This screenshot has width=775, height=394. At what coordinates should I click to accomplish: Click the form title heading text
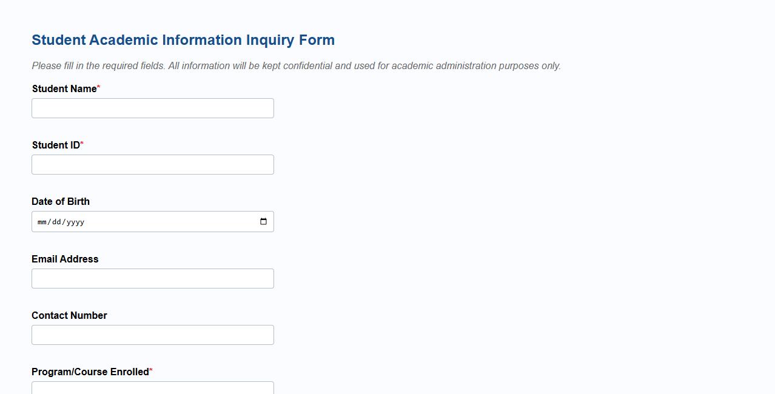[x=183, y=39]
